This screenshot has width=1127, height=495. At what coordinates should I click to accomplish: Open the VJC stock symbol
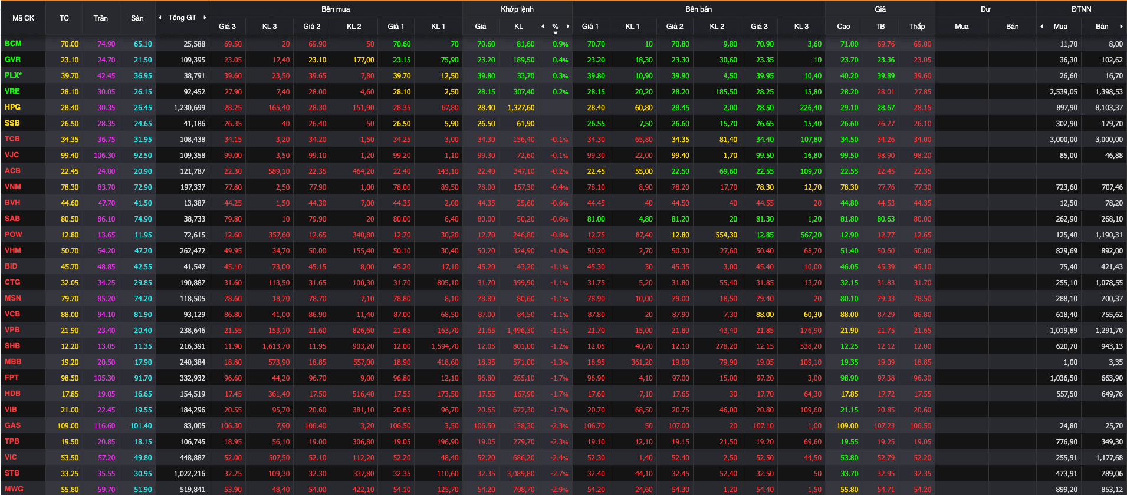12,155
